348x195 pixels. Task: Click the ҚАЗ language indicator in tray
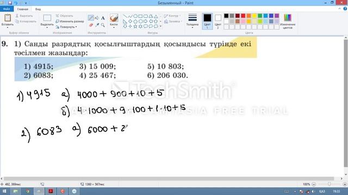pyautogui.click(x=322, y=191)
